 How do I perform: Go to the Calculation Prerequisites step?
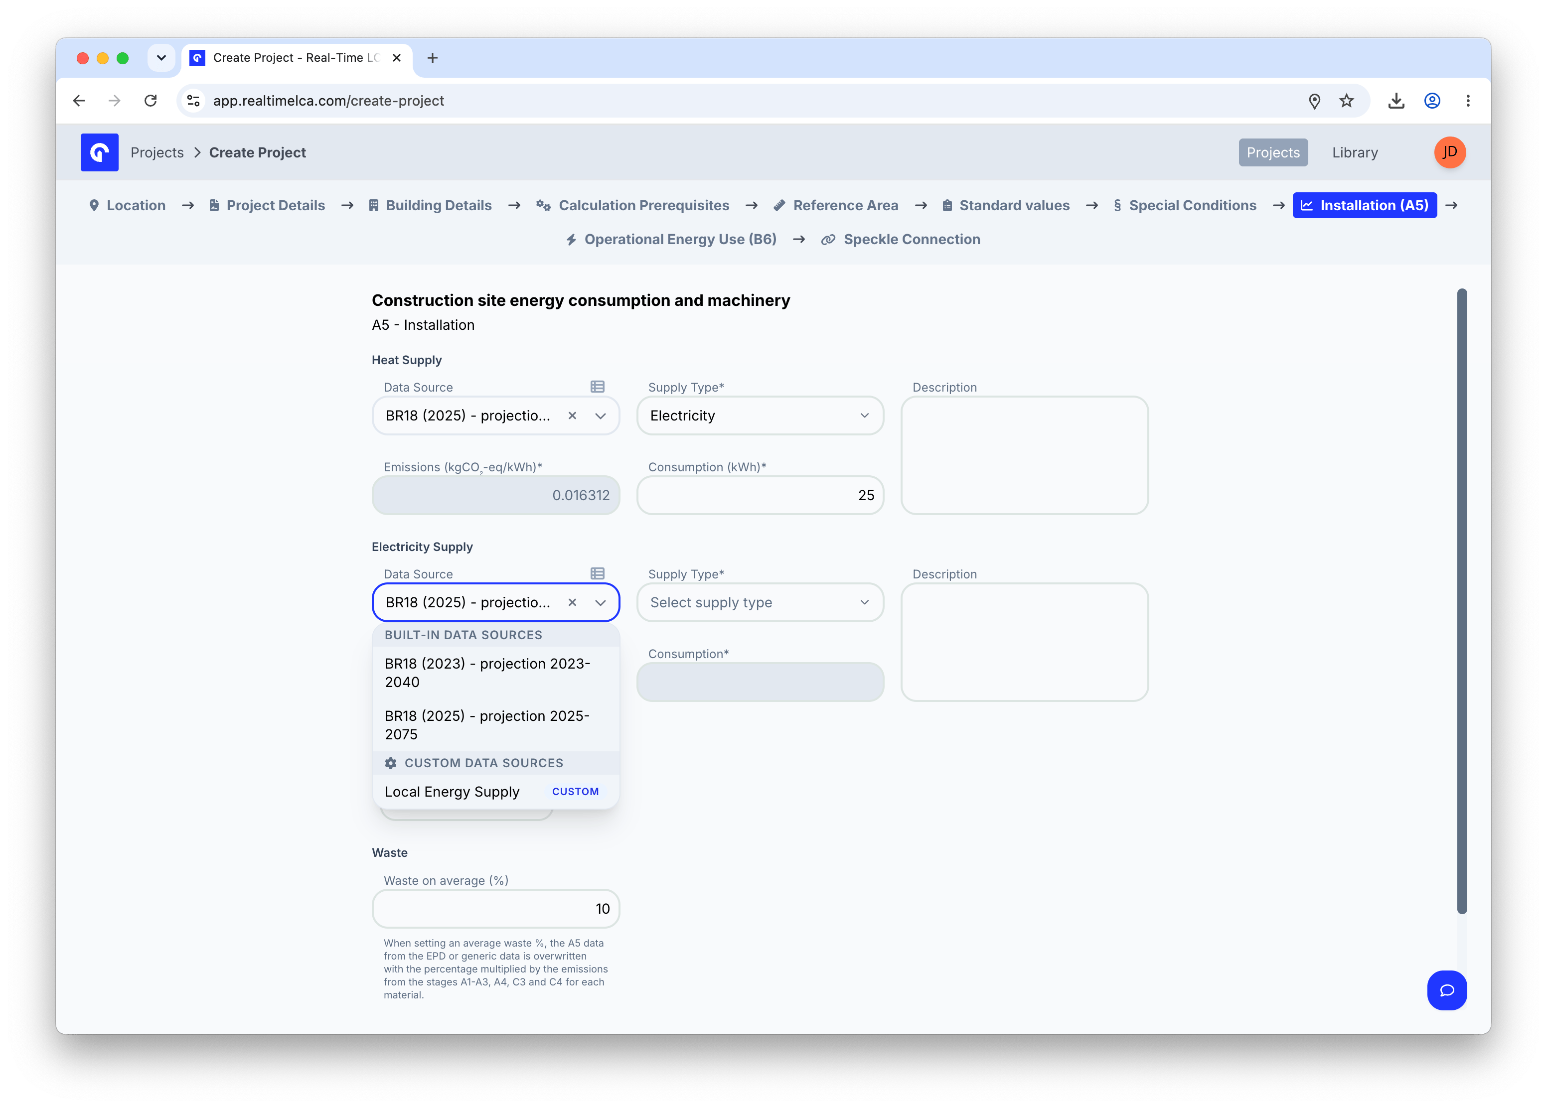coord(632,205)
